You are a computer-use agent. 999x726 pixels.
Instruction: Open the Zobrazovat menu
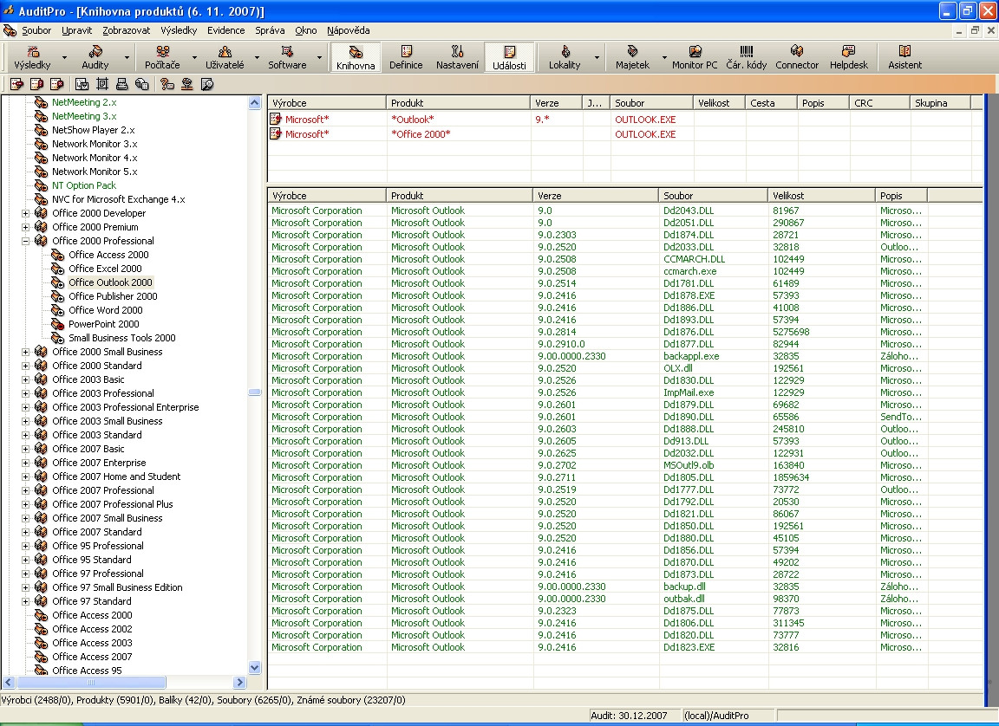click(x=126, y=30)
